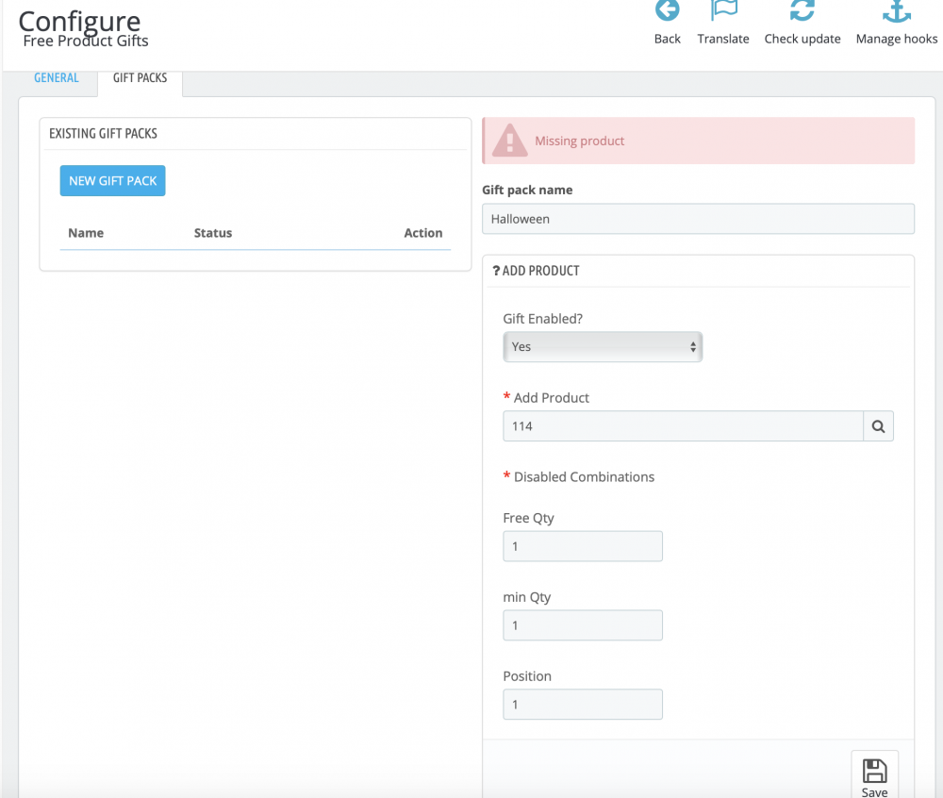
Task: Click the Missing product alert text
Action: coord(580,141)
